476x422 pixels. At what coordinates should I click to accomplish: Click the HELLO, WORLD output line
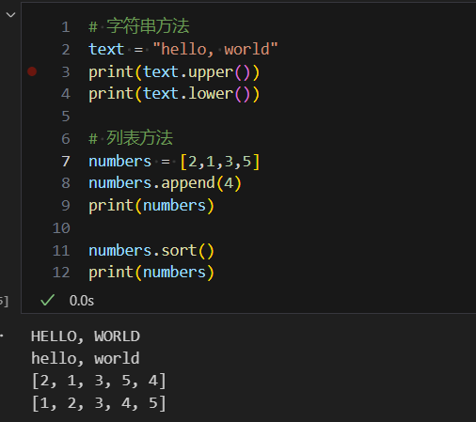tap(86, 336)
